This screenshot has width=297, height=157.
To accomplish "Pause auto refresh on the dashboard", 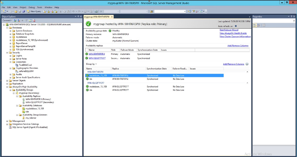I will [x=236, y=26].
